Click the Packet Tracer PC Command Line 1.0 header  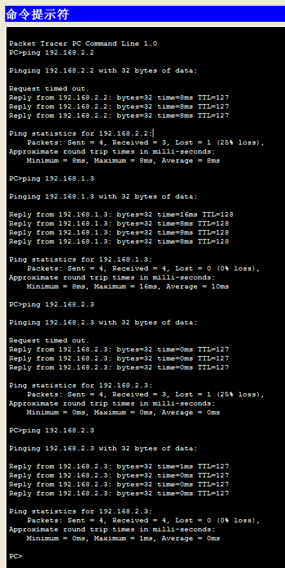point(83,43)
